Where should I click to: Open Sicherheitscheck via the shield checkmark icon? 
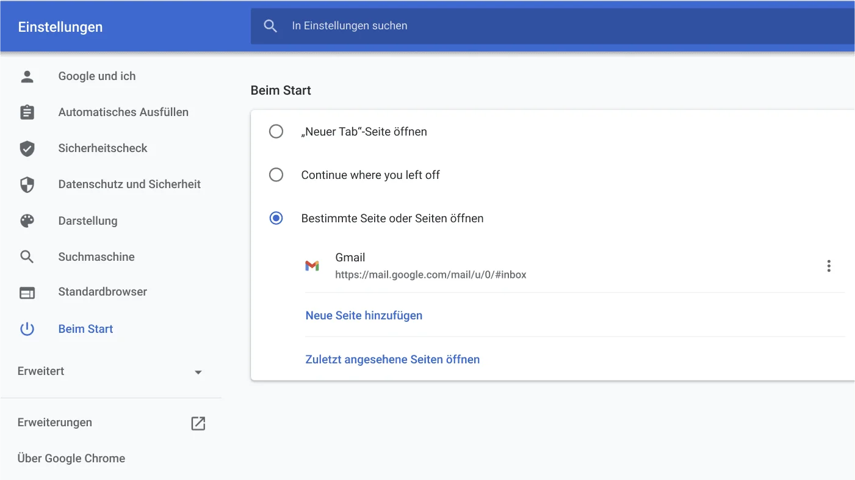point(27,148)
